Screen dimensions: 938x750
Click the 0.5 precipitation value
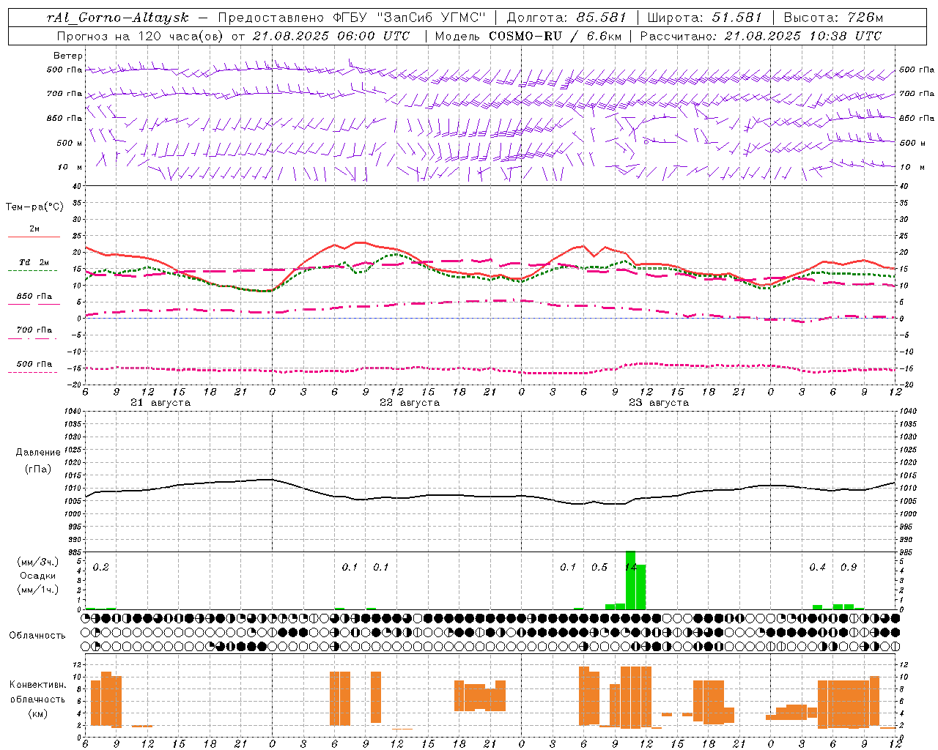(599, 568)
